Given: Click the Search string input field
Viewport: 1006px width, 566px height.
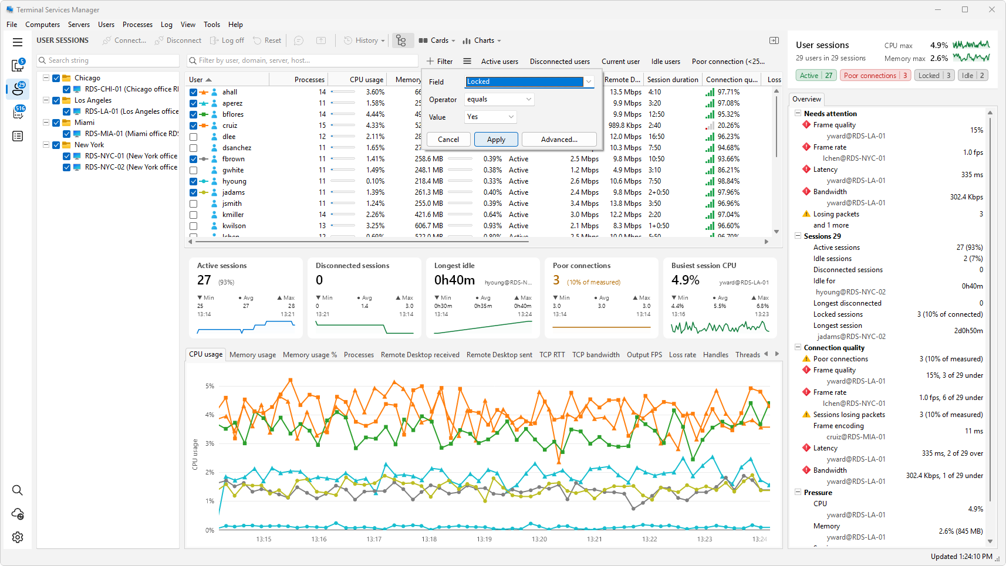Looking at the screenshot, I should (x=108, y=60).
